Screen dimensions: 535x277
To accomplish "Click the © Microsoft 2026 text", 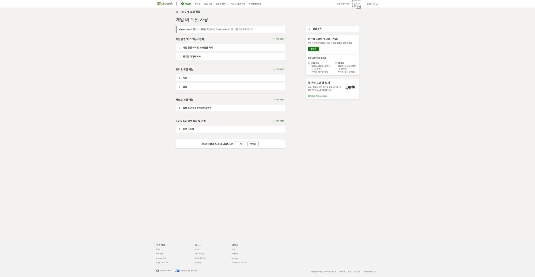I will click(x=370, y=272).
